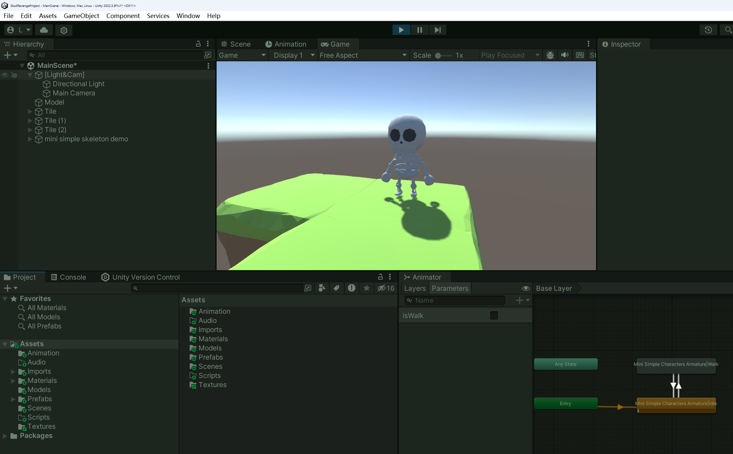733x454 pixels.
Task: Toggle Animator parameter panel eye icon
Action: pos(526,288)
